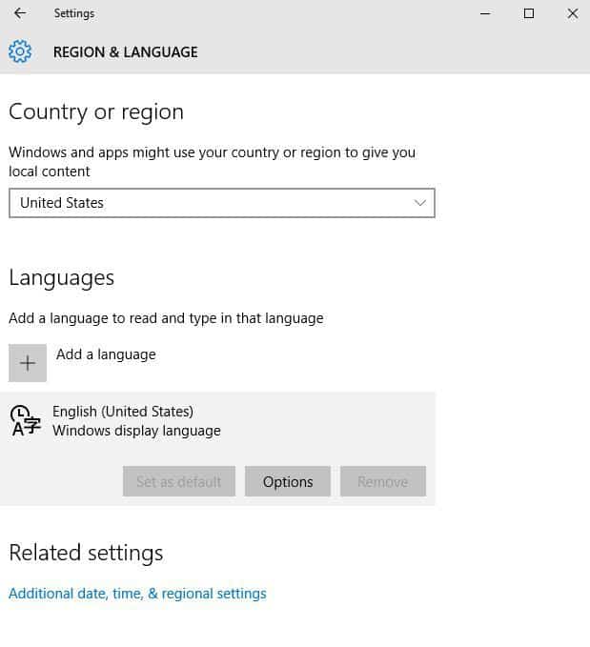Image resolution: width=590 pixels, height=647 pixels.
Task: Click the Settings window title text
Action: tap(74, 13)
